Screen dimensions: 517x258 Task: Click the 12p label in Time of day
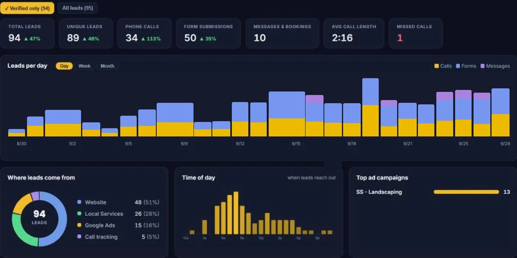point(261,238)
